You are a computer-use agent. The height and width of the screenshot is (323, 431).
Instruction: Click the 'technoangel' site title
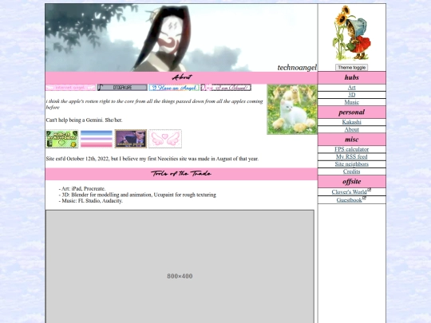tap(297, 68)
